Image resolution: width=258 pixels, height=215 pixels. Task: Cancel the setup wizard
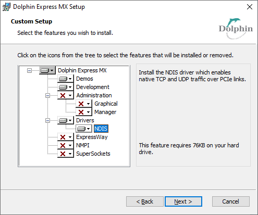(x=231, y=201)
